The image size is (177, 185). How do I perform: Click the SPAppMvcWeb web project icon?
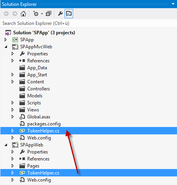(15, 47)
